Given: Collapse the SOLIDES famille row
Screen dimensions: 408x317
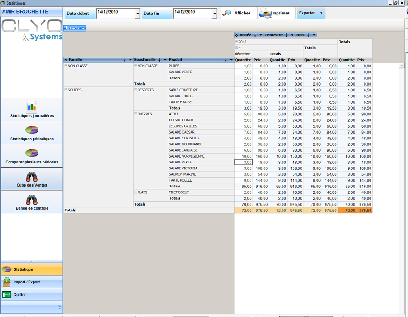Looking at the screenshot, I should click(x=66, y=90).
